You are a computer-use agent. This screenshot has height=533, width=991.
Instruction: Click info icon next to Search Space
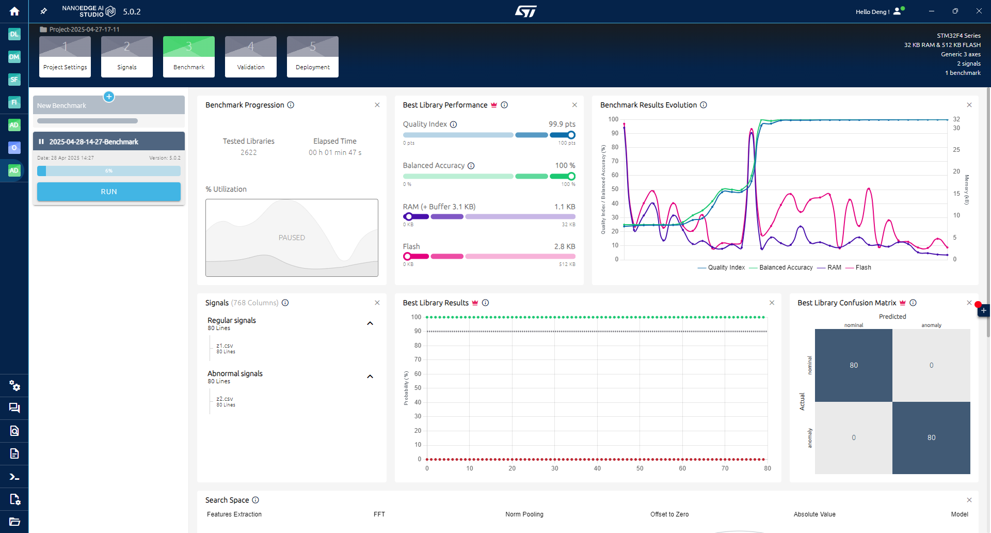[255, 500]
